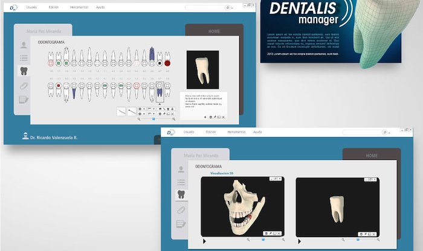Open notes sidebar icon in teeth chart window
The height and width of the screenshot is (251, 423).
[x=24, y=100]
